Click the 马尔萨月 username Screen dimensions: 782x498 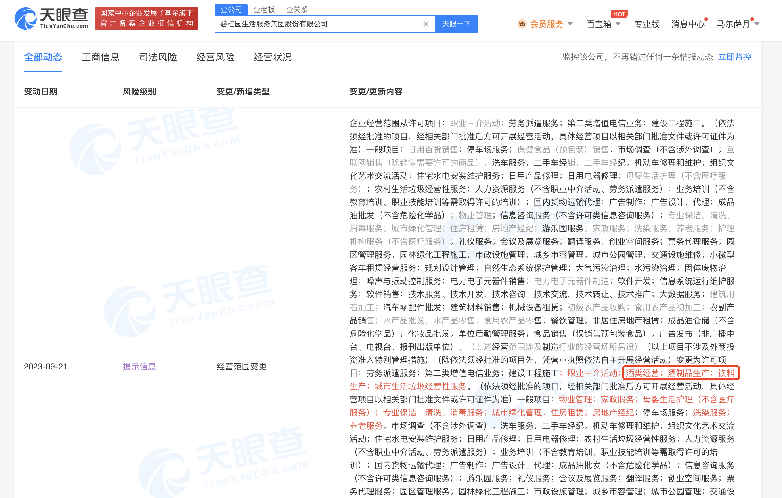733,24
